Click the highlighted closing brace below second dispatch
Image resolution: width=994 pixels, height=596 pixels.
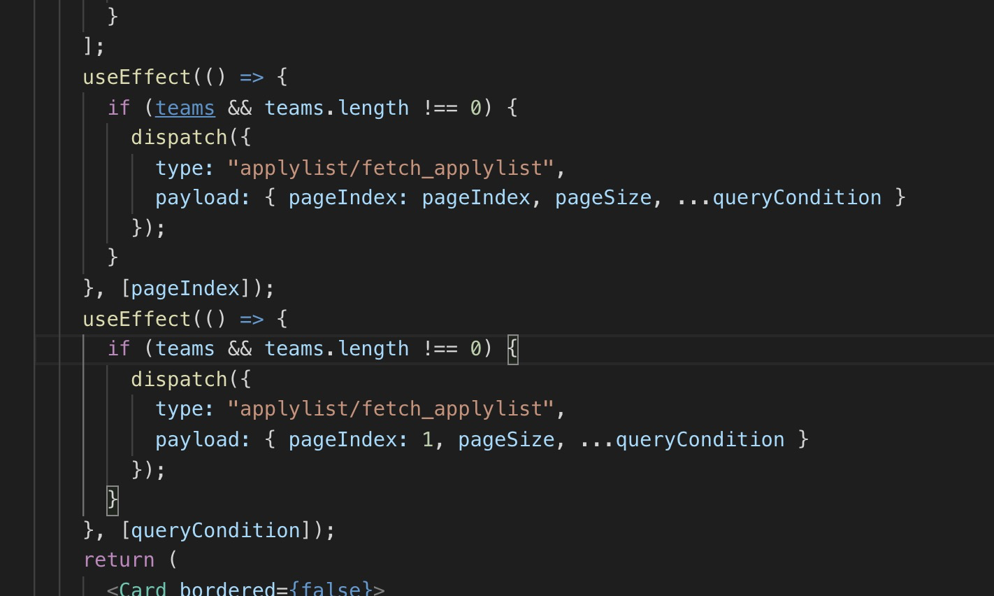[x=112, y=499]
